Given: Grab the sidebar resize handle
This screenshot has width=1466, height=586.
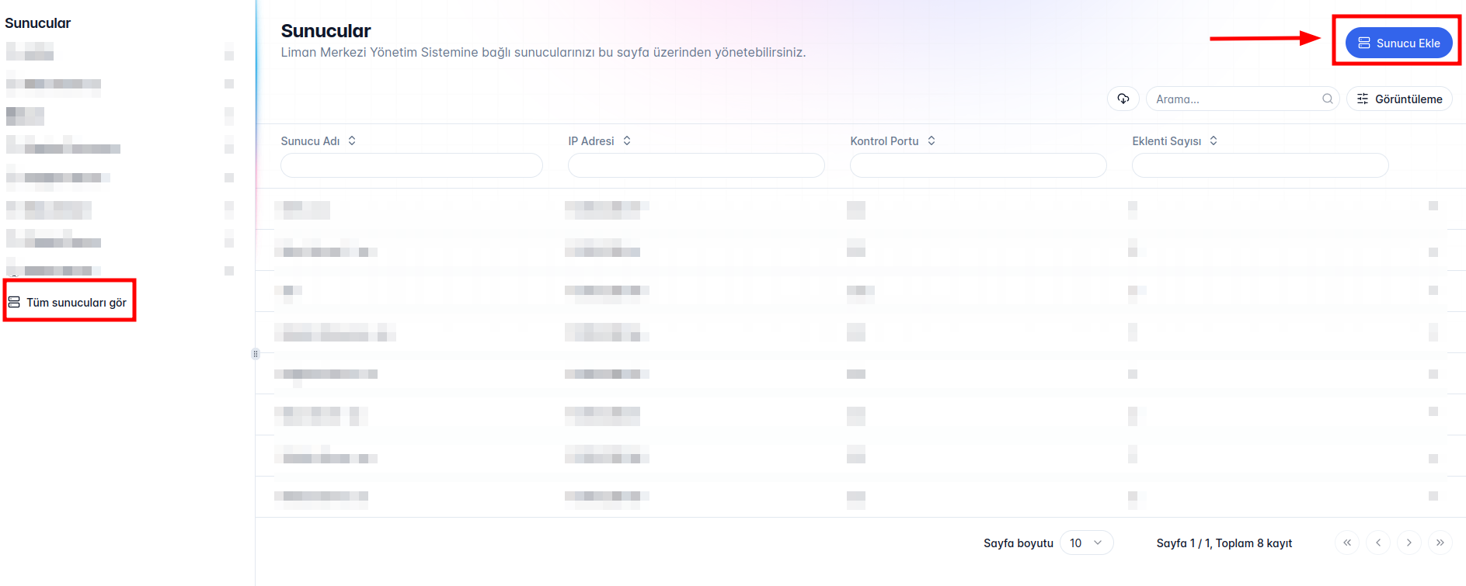Looking at the screenshot, I should click(x=256, y=354).
